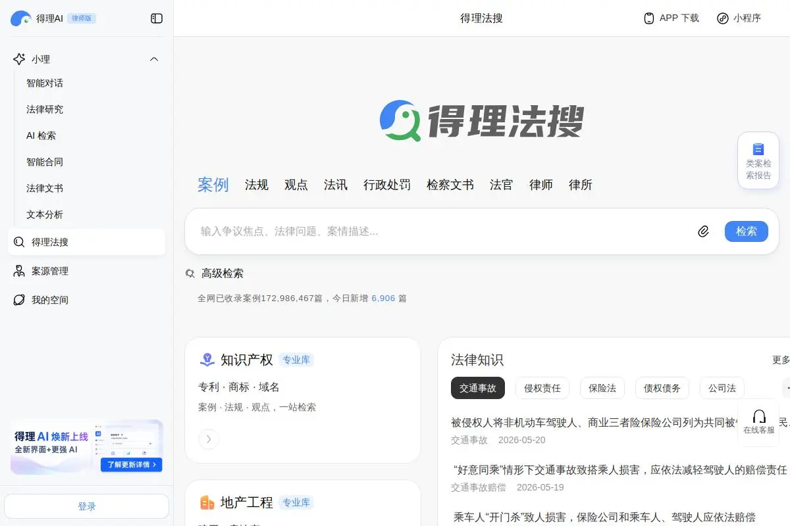Viewport: 790px width, 526px height.
Task: Click the 地产工程 building icon
Action: click(x=207, y=502)
